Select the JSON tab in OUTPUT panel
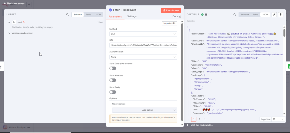This screenshot has width=290, height=133. [265, 15]
